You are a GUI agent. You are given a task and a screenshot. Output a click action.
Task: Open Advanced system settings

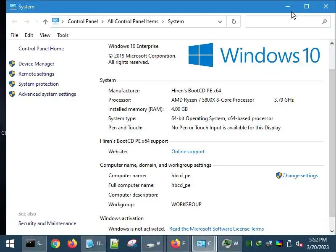click(x=47, y=94)
